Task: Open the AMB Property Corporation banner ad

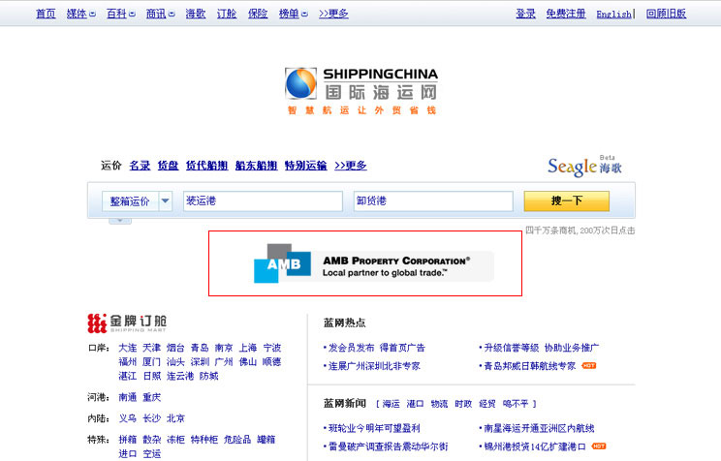Action: coord(365,263)
